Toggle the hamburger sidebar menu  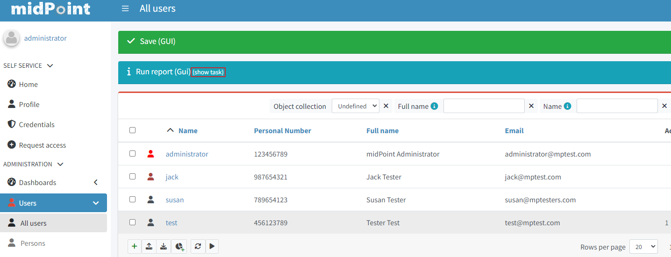pyautogui.click(x=125, y=9)
